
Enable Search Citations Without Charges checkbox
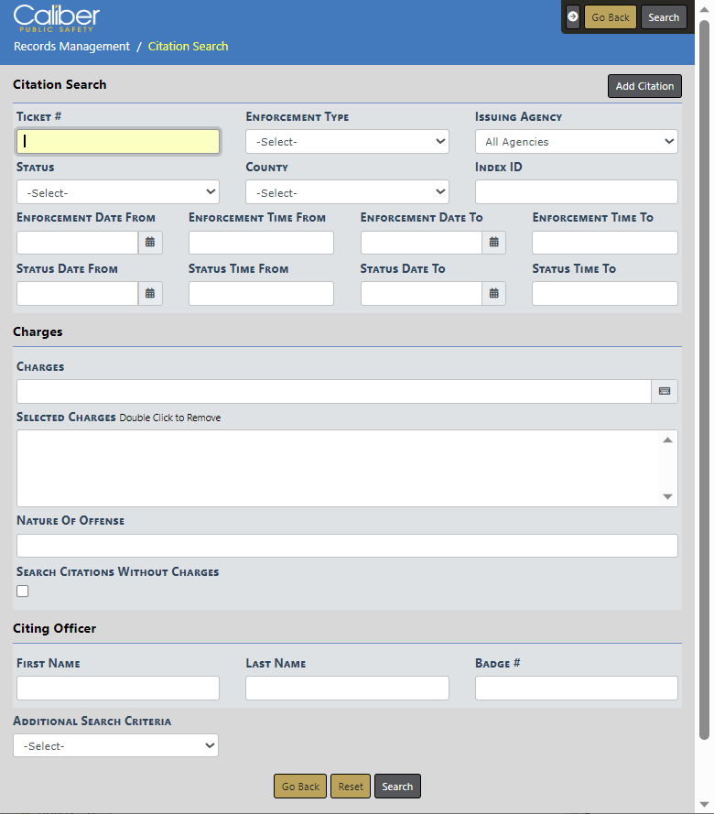point(23,592)
